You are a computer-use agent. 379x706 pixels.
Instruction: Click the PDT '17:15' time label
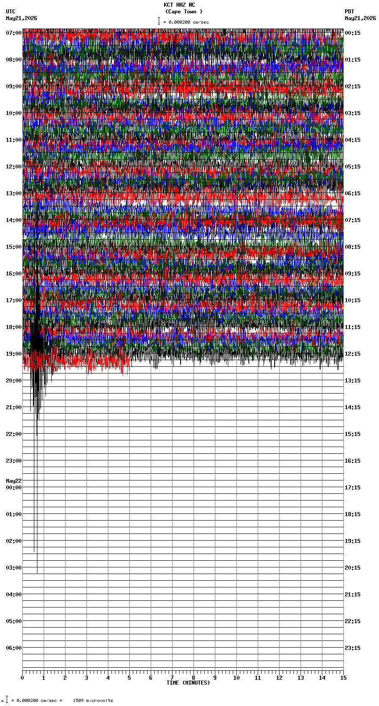[353, 488]
